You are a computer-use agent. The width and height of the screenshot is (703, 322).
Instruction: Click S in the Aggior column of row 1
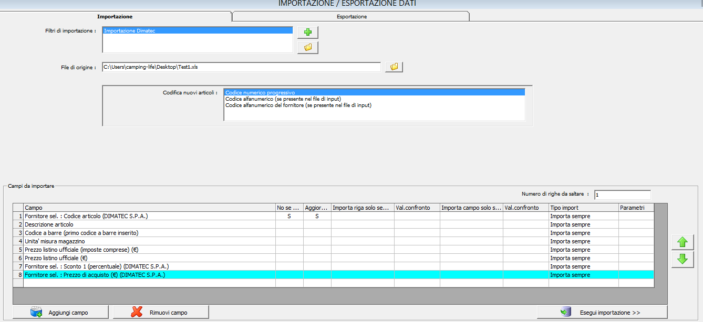(317, 216)
